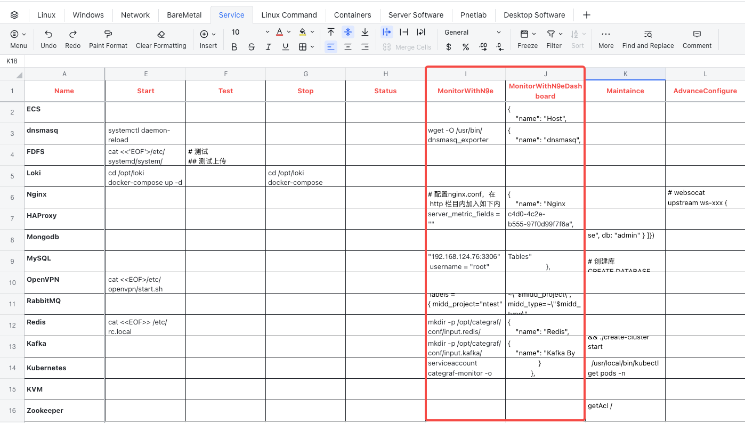Center text horizontally
The width and height of the screenshot is (745, 423).
348,47
